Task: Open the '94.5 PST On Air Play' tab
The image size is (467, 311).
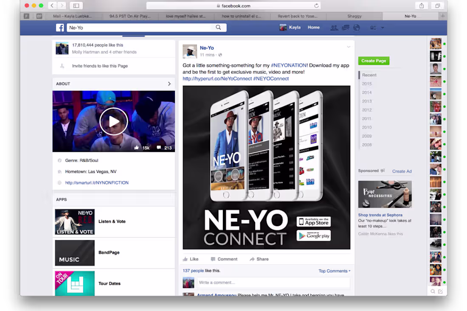Action: [129, 16]
